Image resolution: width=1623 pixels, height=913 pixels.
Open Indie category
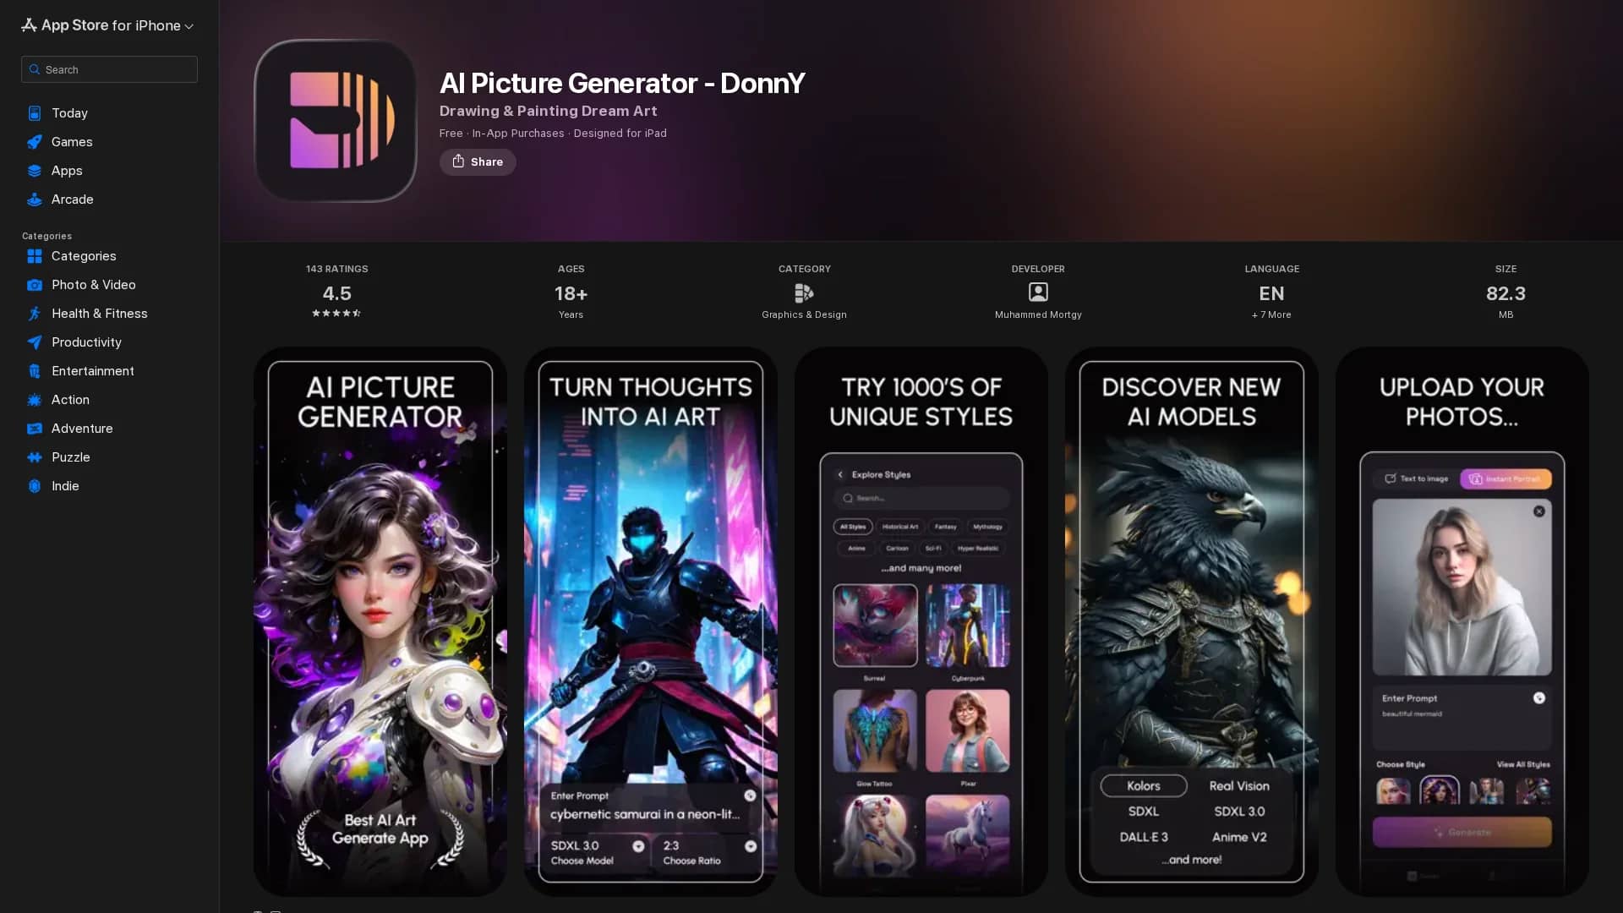pyautogui.click(x=65, y=486)
